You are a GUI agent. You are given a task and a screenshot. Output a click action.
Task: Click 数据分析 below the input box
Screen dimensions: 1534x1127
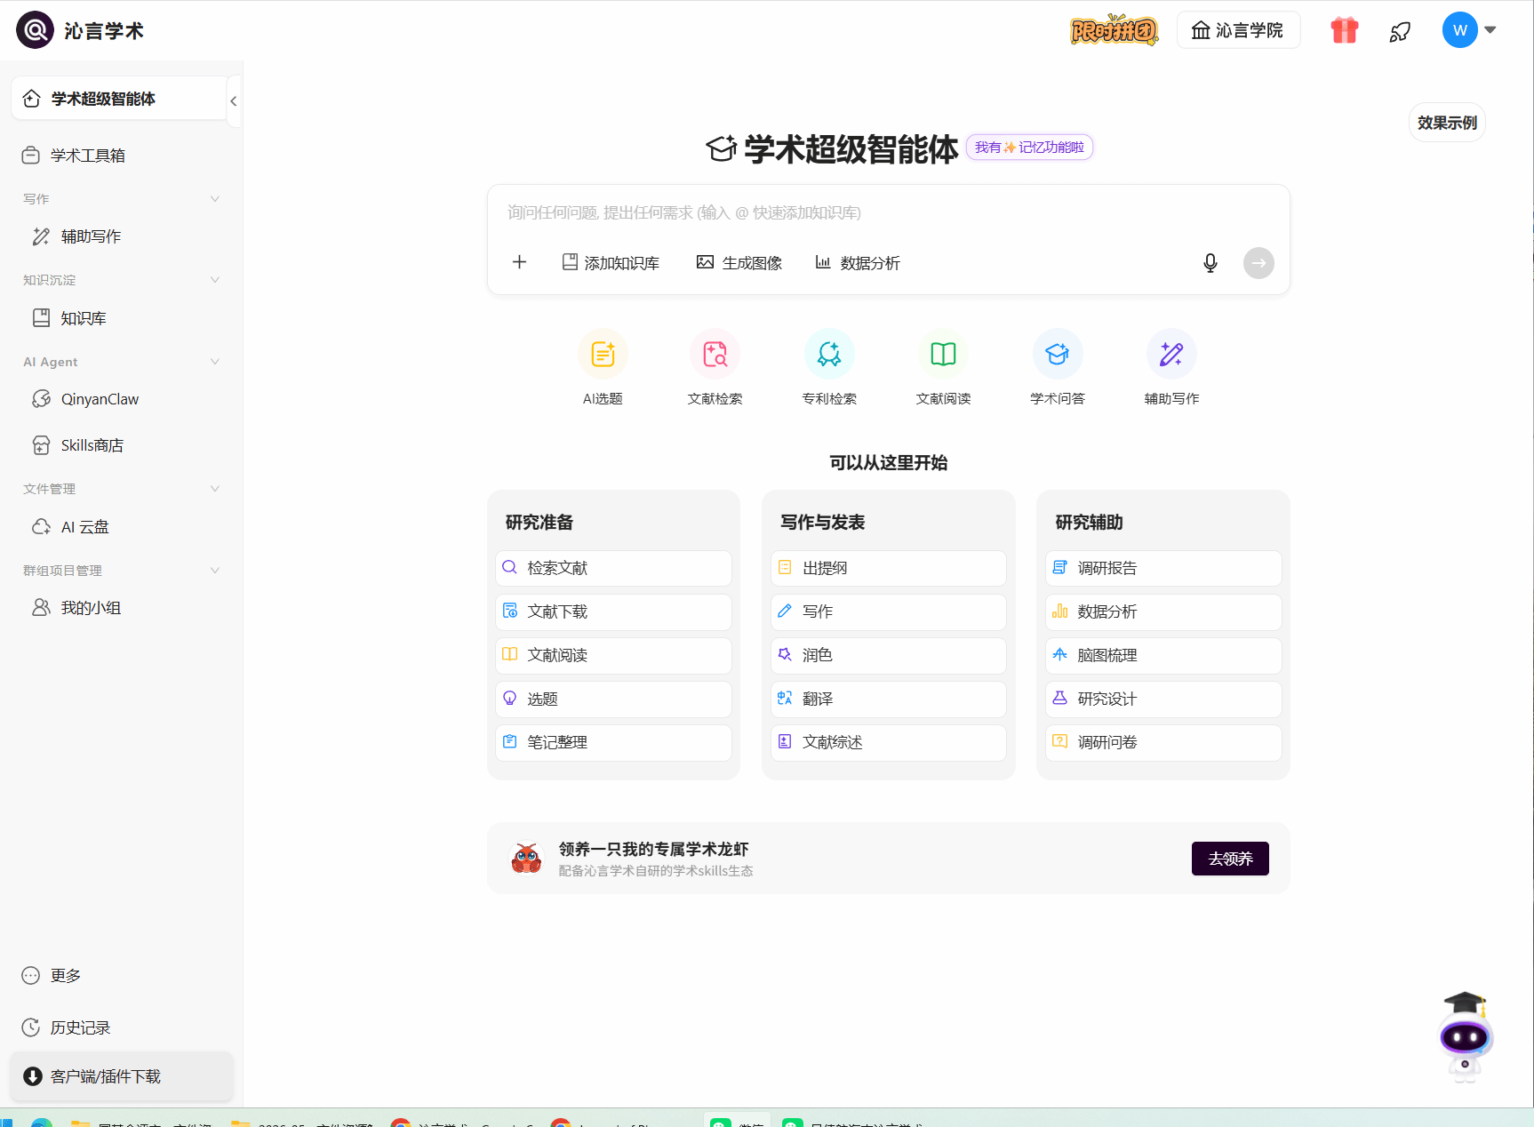tap(858, 263)
